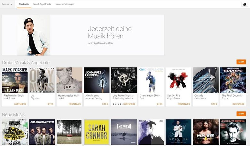Click the 'Up' song title
Viewport: 250px width, 146px height.
click(32, 96)
